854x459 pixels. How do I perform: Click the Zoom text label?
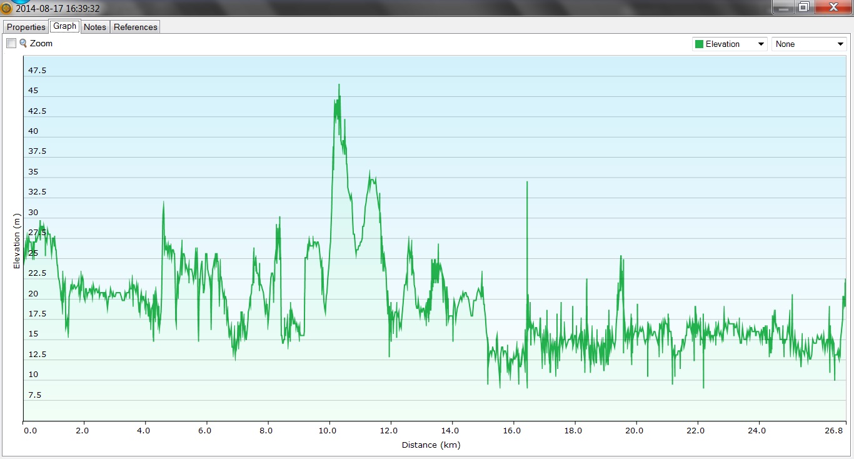41,44
